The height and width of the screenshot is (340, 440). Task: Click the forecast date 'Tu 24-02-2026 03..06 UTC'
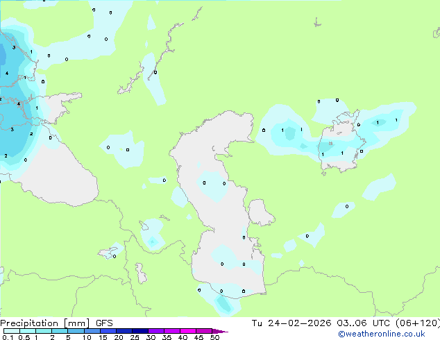[321, 323]
